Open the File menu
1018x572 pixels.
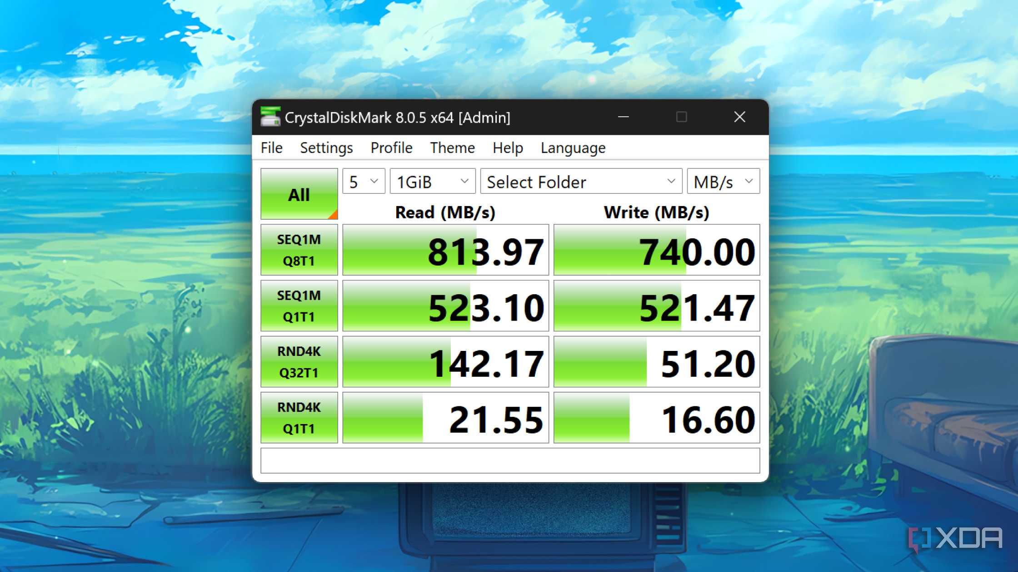point(272,148)
